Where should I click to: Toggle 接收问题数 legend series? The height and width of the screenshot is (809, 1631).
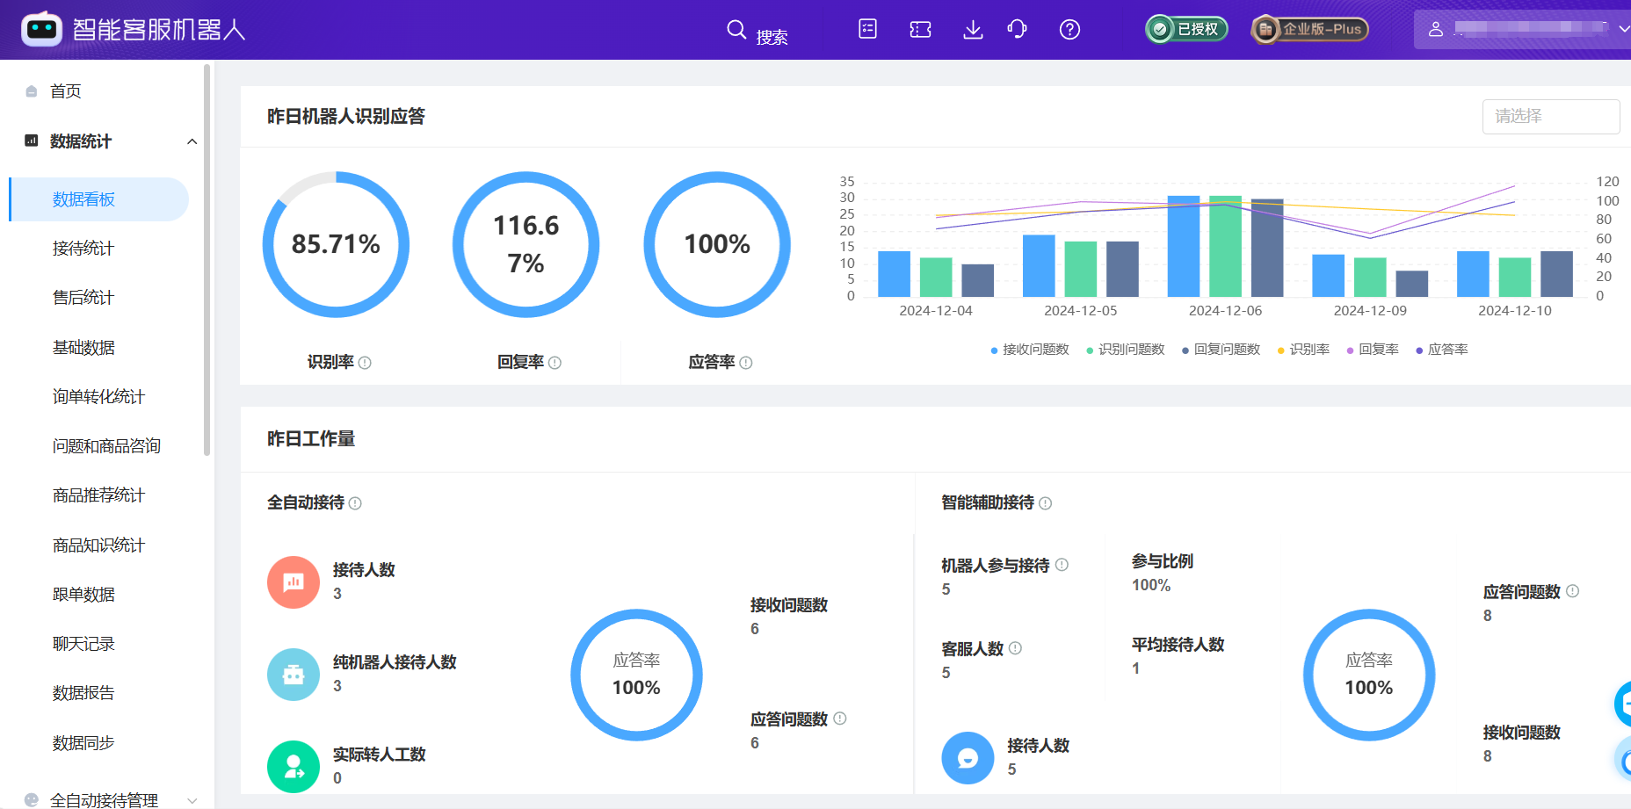coord(1029,350)
